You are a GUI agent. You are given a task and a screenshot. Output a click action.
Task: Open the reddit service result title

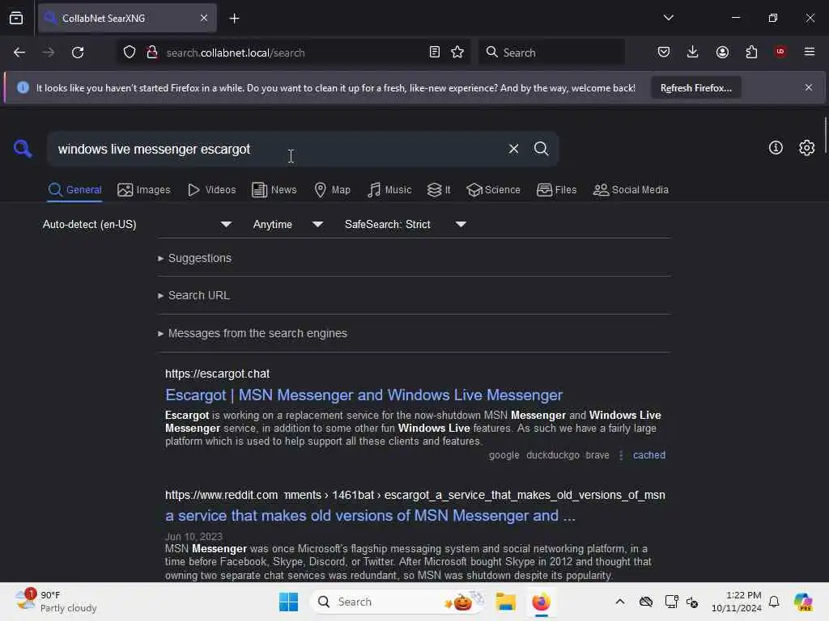[370, 516]
